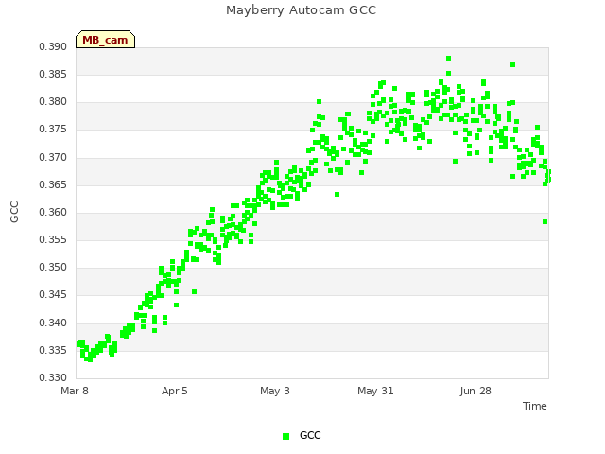The image size is (605, 454).
Task: Click the y-axis tick label 0.380
Action: tap(53, 102)
